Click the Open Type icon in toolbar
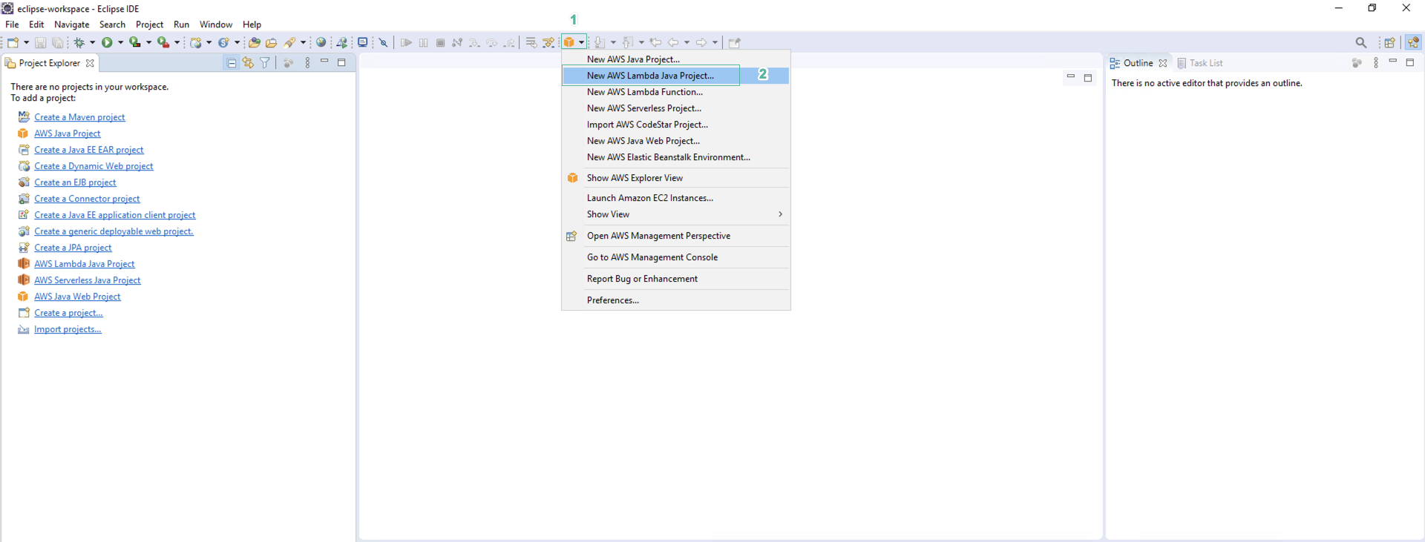The image size is (1425, 542). [x=254, y=43]
